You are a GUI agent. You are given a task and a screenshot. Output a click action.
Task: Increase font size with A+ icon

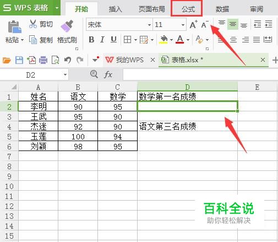coord(193,25)
